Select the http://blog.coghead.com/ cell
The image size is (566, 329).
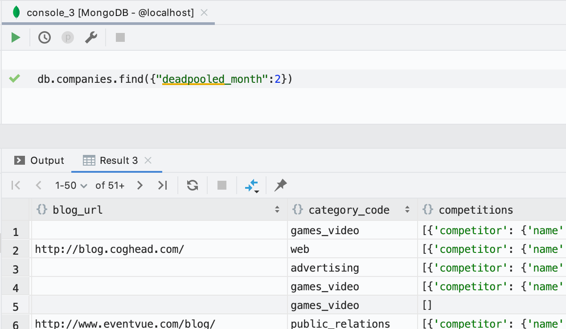tap(109, 249)
